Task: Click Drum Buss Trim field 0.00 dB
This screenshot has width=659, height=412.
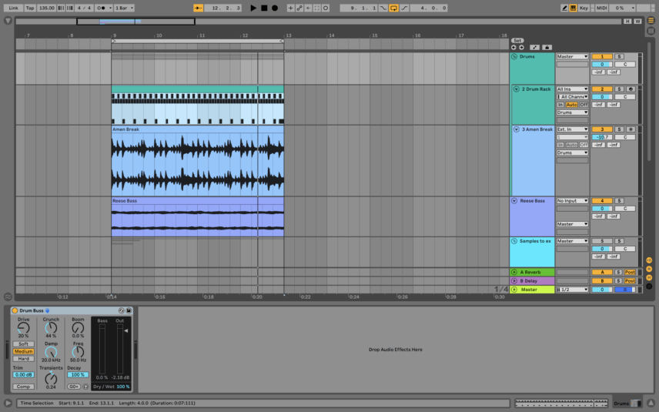Action: click(23, 374)
